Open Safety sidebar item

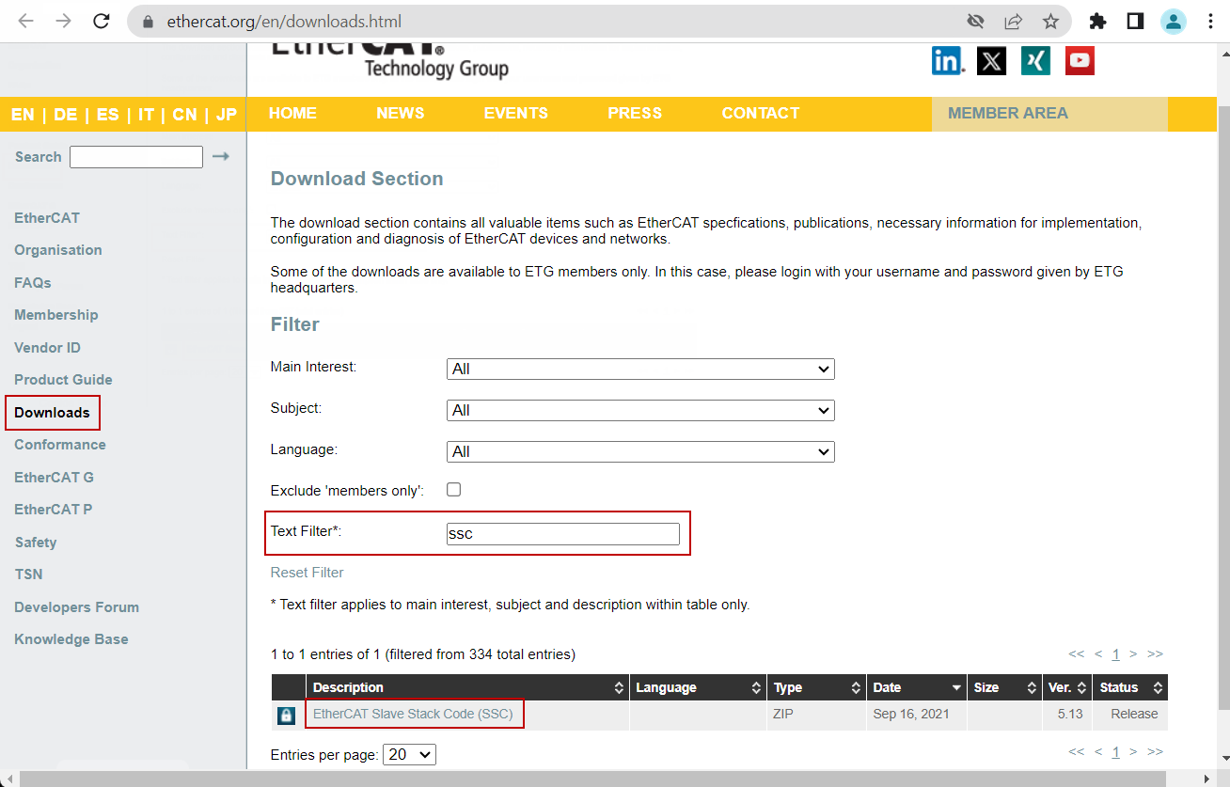(x=36, y=543)
